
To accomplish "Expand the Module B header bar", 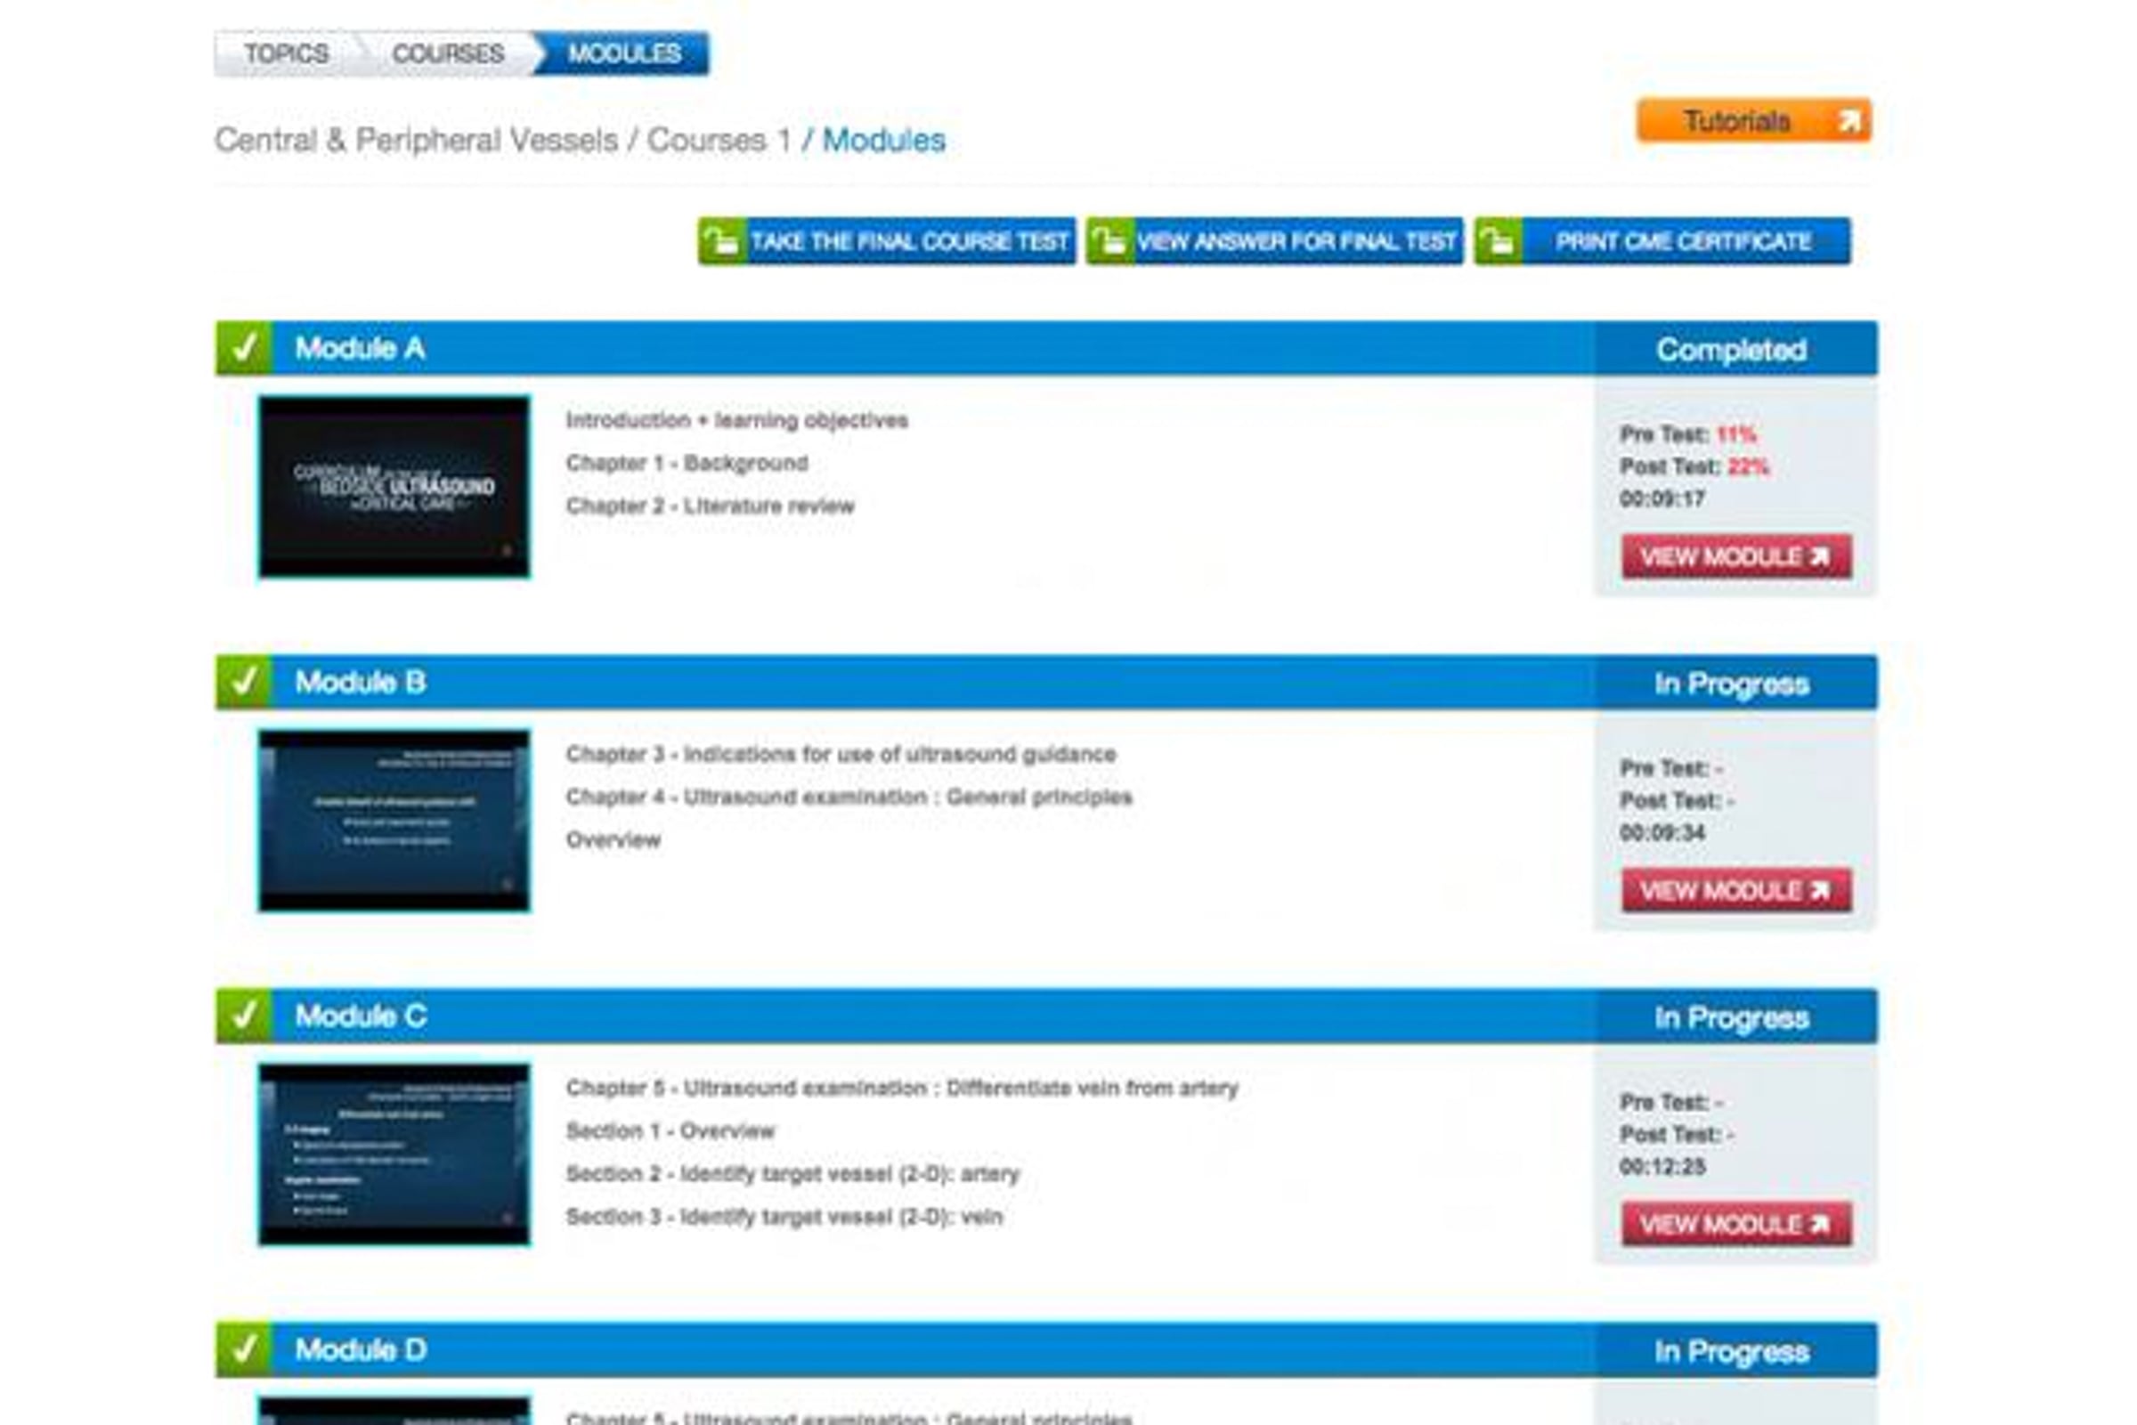I will (x=909, y=682).
